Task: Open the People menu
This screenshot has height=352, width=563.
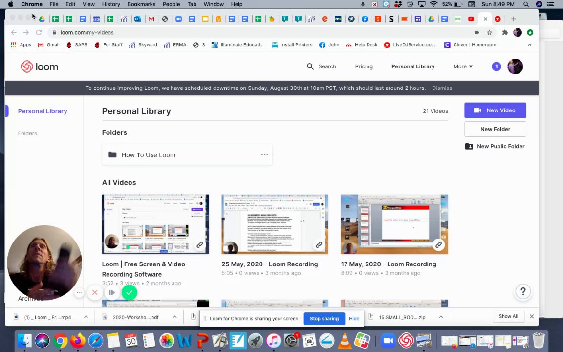Action: pos(171,4)
